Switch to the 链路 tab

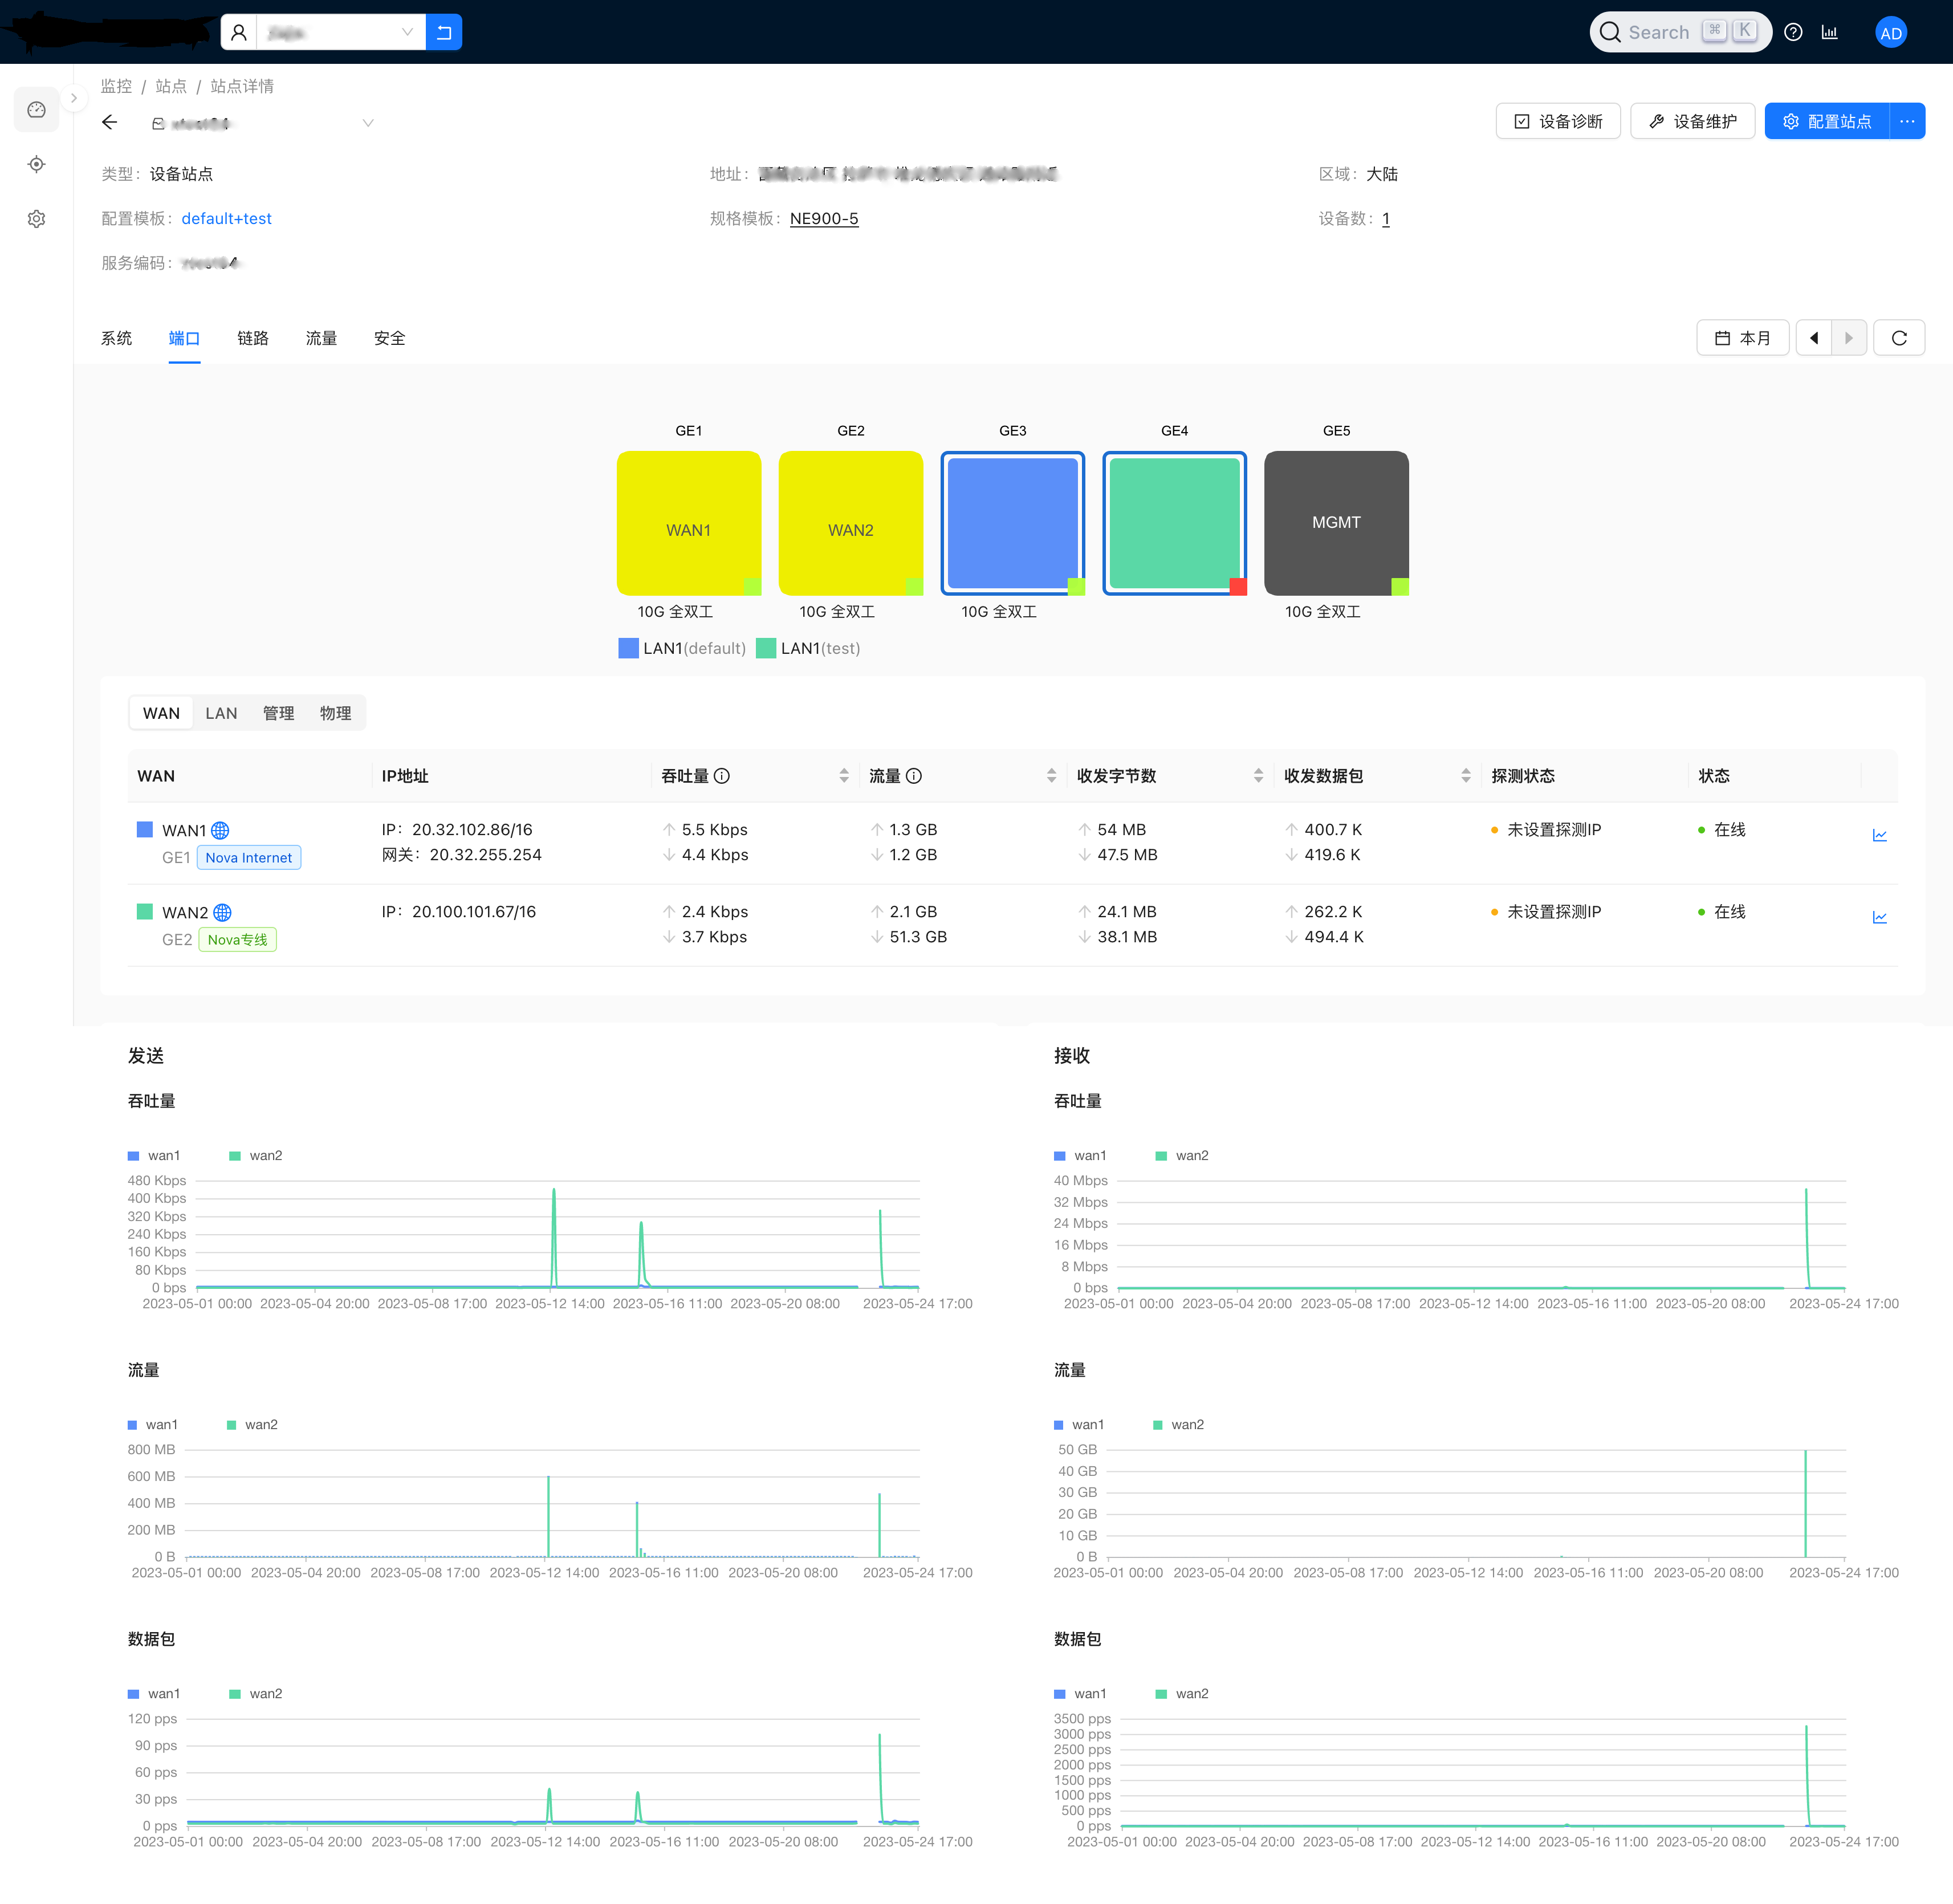253,338
